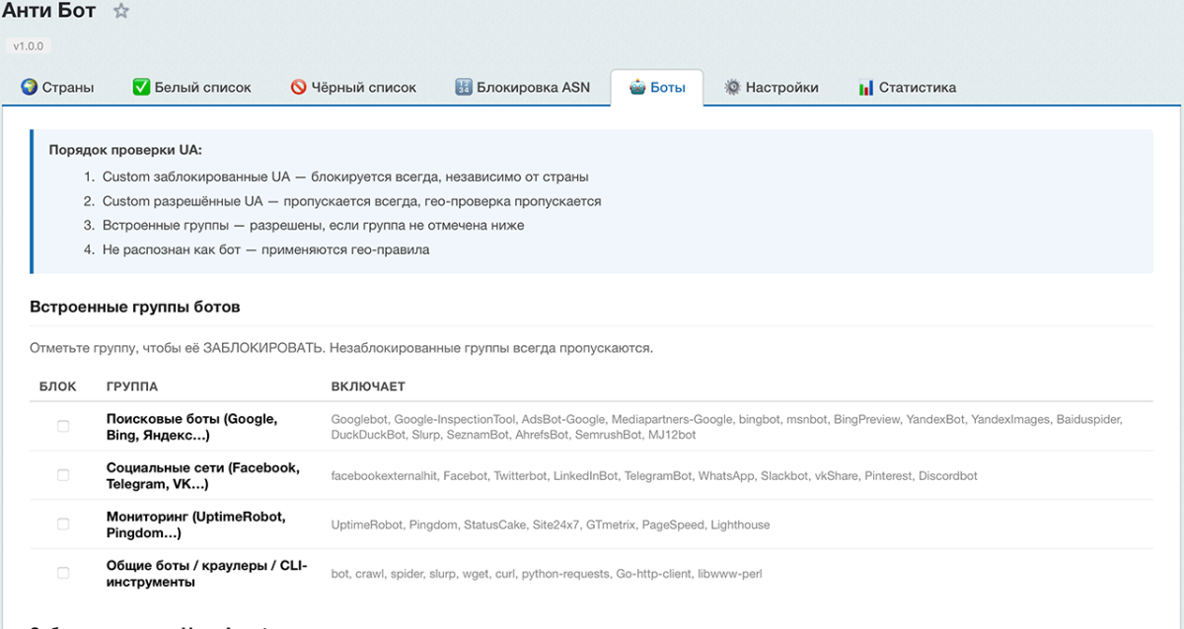Click the Мониторинг (UptimeRobot, Pingdom…) label

tap(195, 525)
